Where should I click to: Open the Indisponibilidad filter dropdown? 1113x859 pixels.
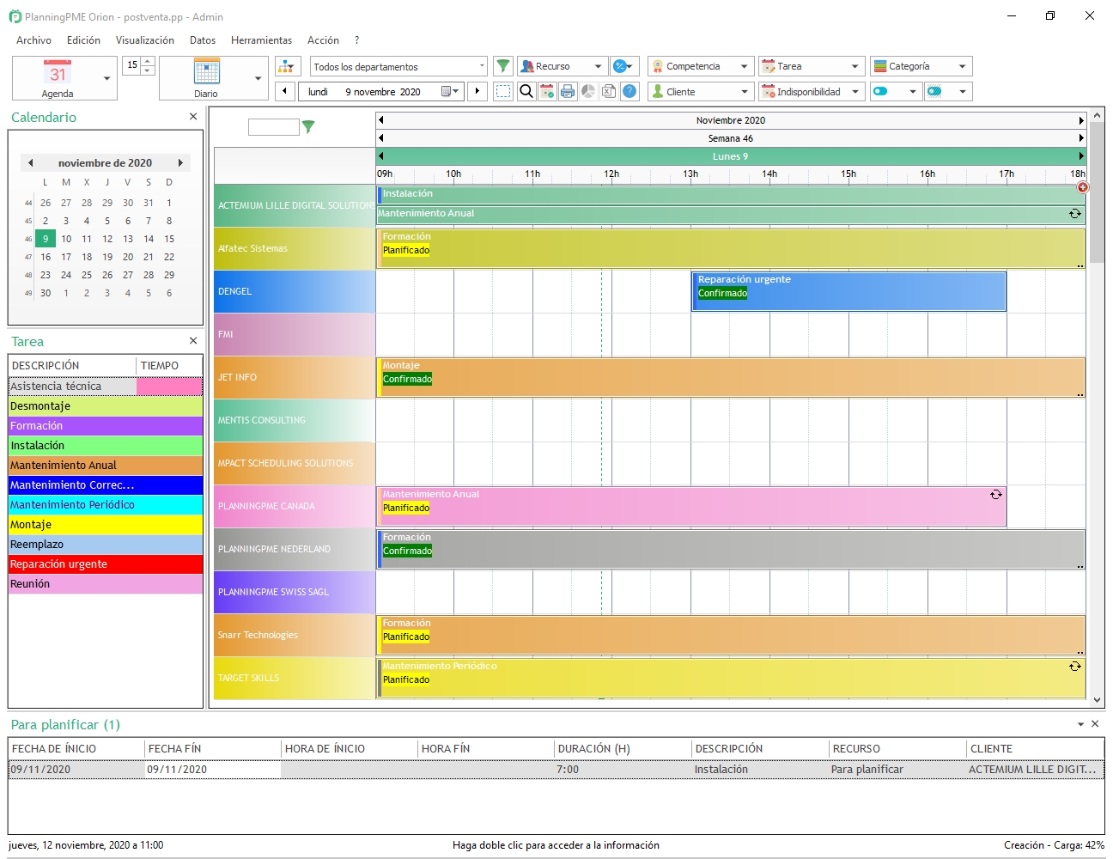pos(811,91)
